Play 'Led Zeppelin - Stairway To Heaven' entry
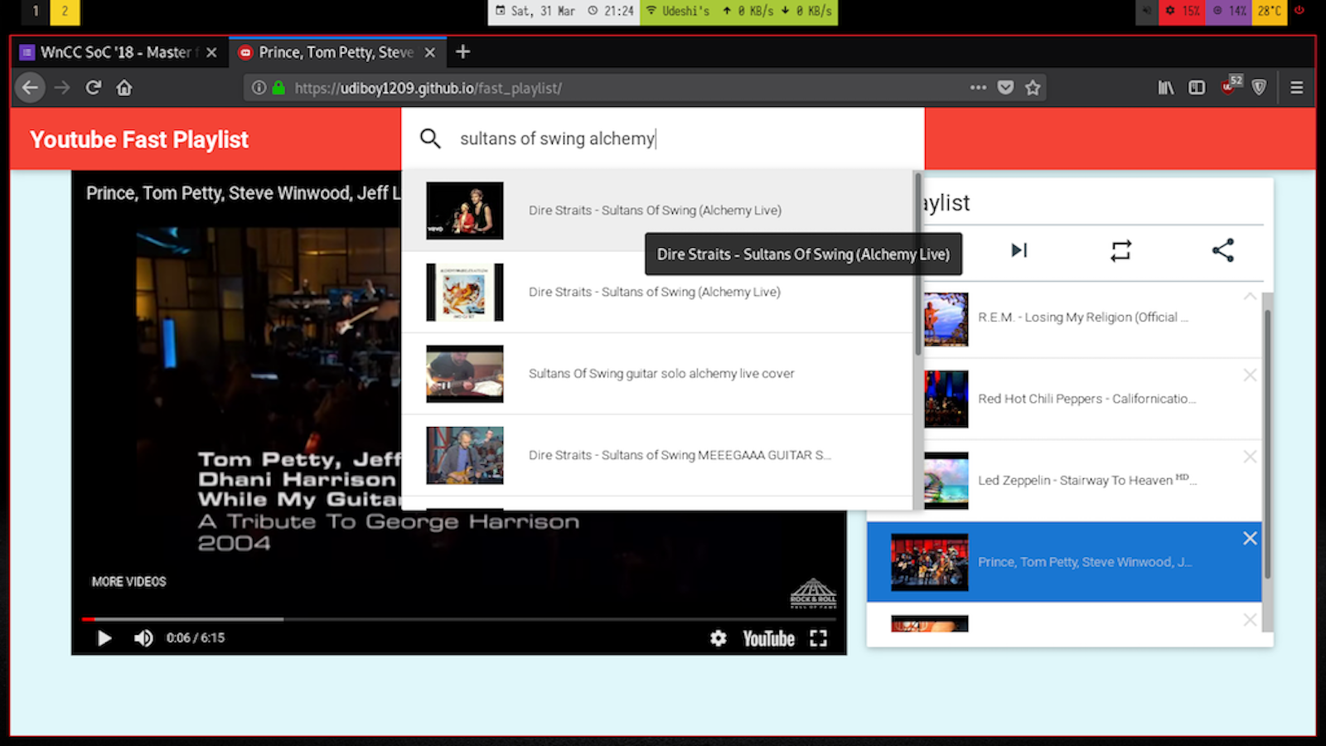This screenshot has width=1326, height=746. pyautogui.click(x=1086, y=480)
